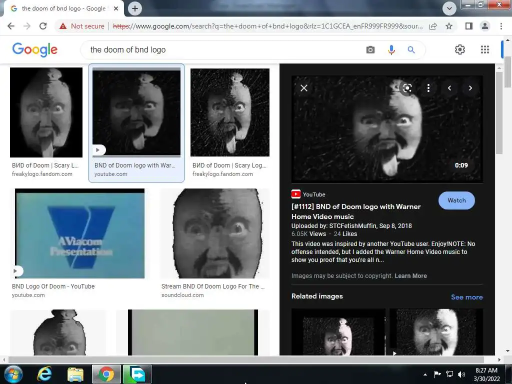Click the Learn More copyright link
512x384 pixels.
[x=410, y=276]
